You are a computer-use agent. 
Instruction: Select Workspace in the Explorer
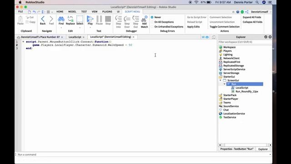click(x=229, y=47)
